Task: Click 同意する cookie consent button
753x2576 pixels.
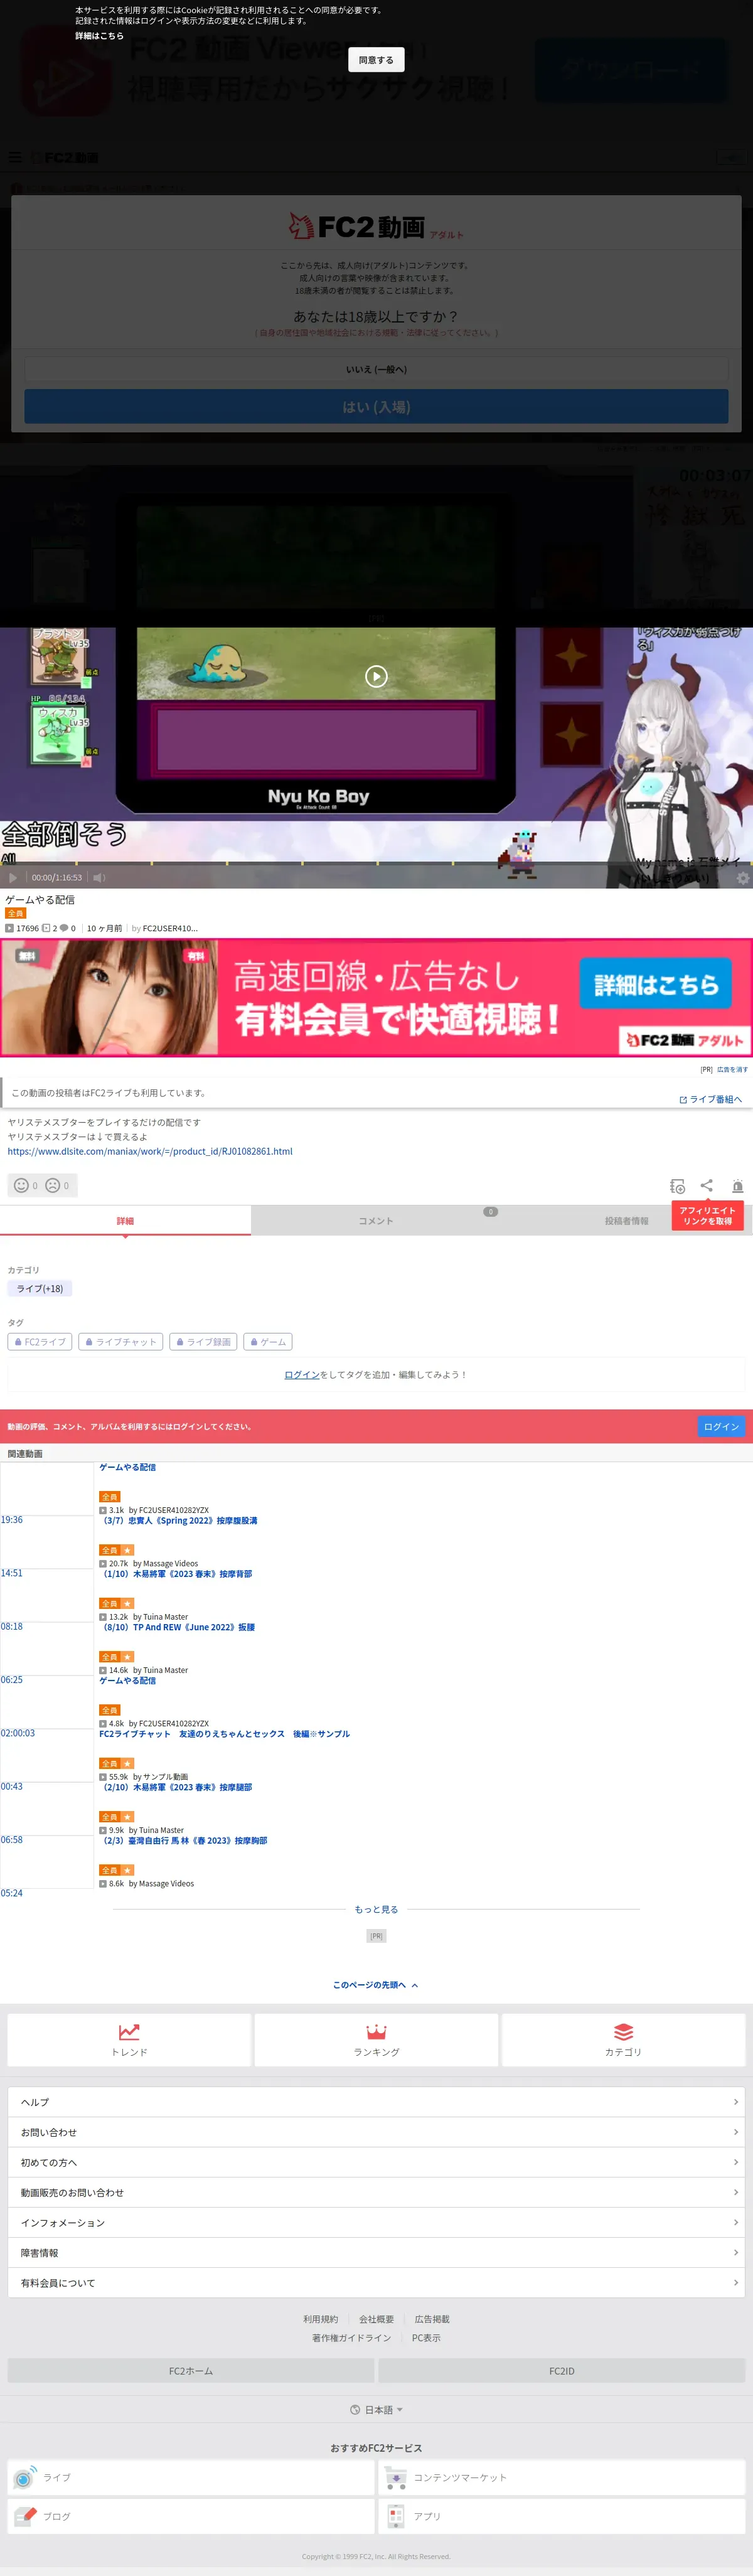Action: 376,60
